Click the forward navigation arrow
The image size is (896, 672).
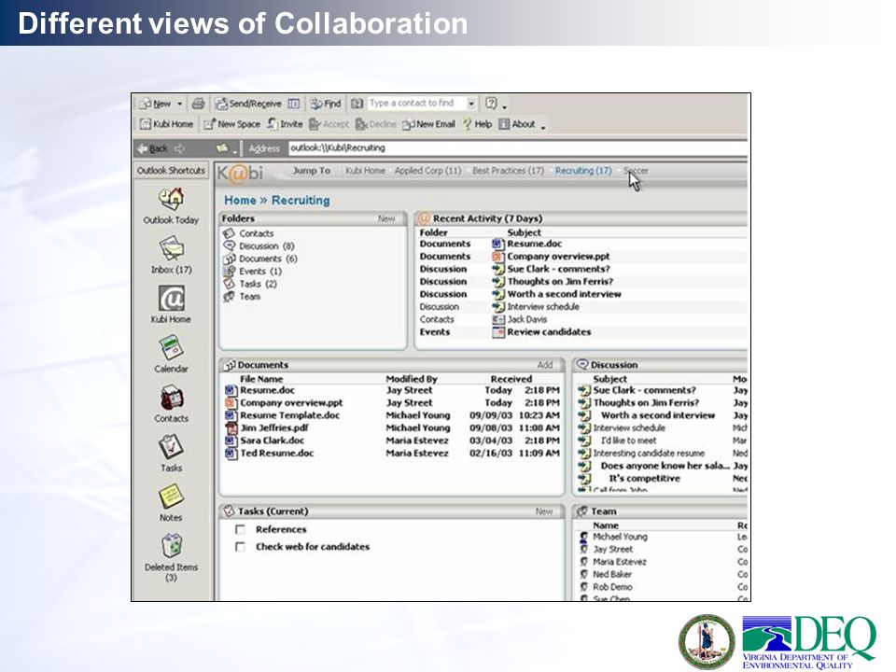point(180,148)
